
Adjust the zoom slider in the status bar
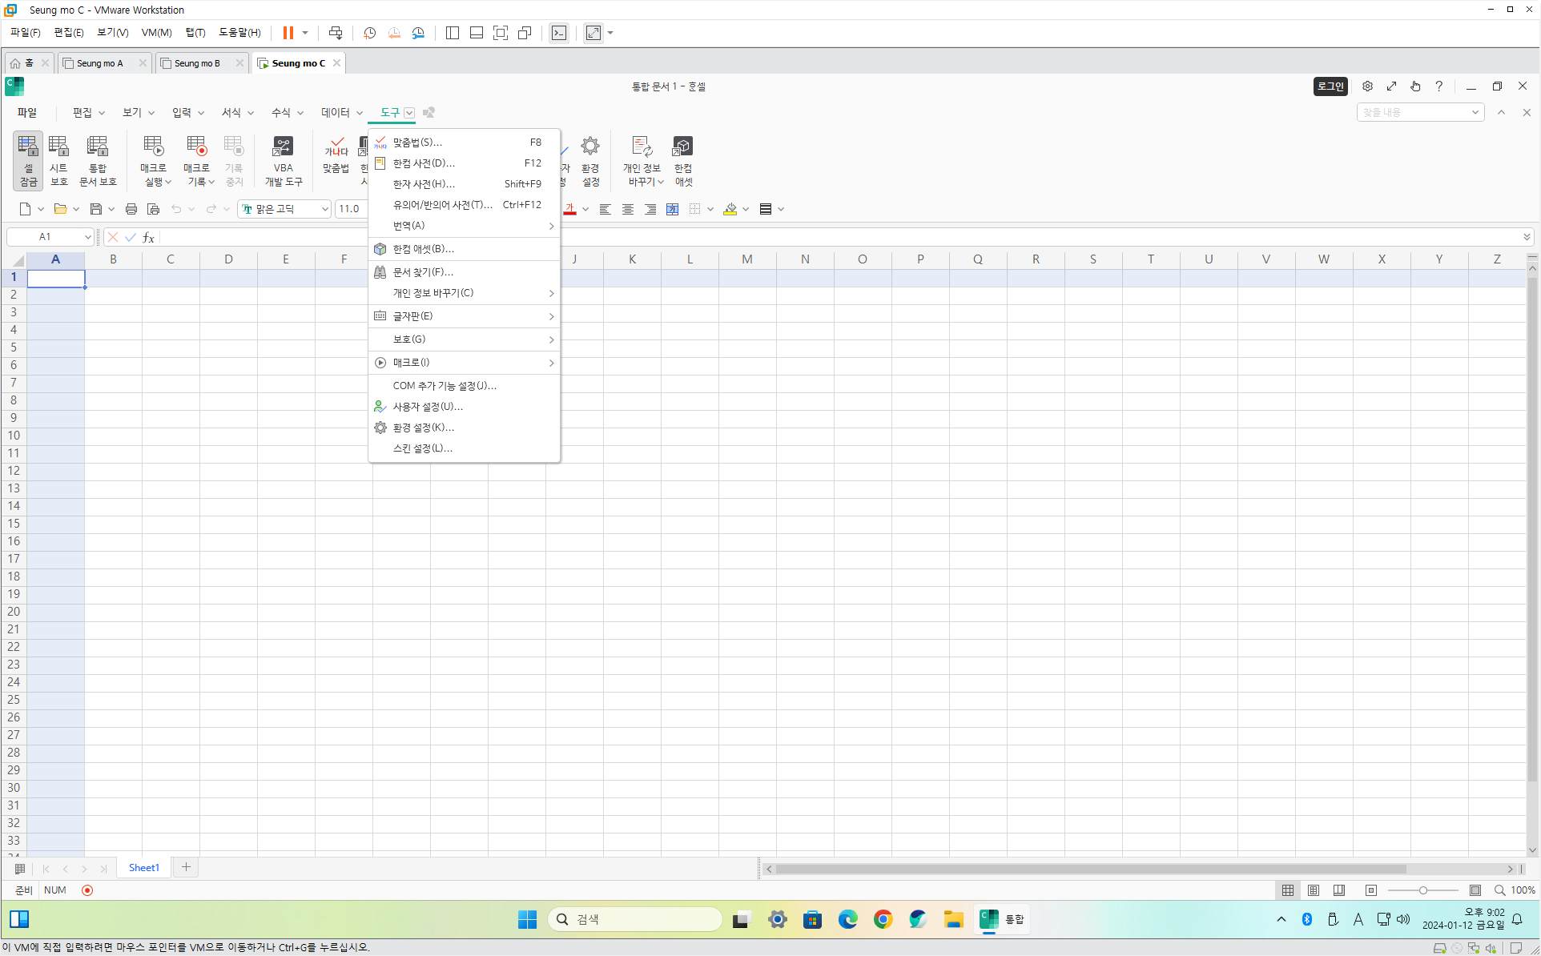tap(1423, 890)
